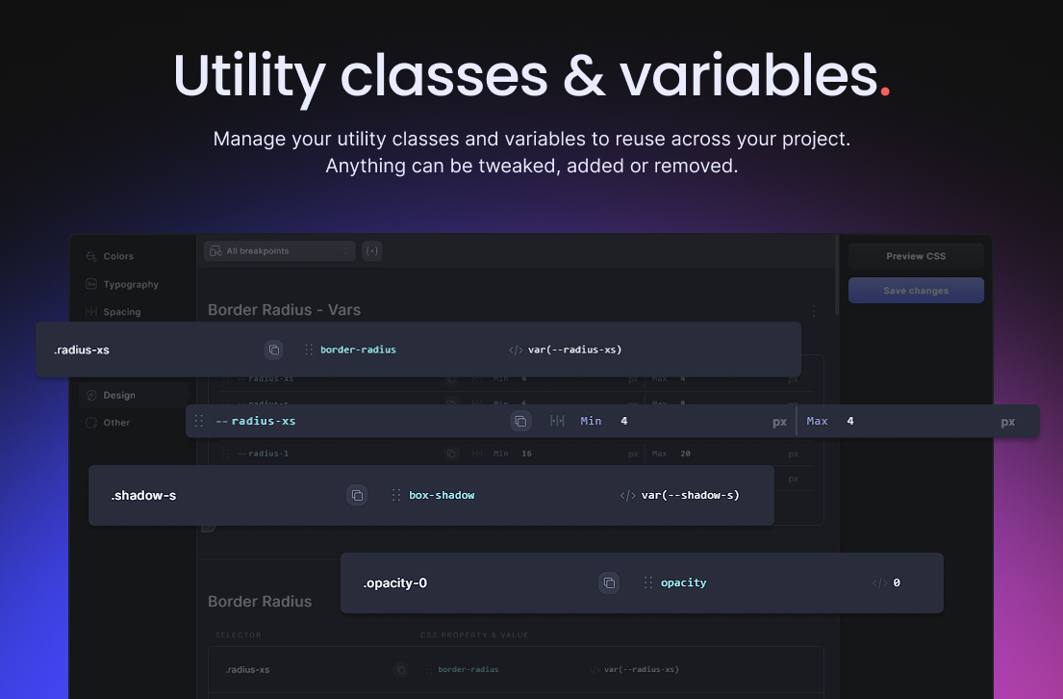Click the .radius-xs selector name
Screen dimensions: 1063x699
pyautogui.click(x=82, y=350)
